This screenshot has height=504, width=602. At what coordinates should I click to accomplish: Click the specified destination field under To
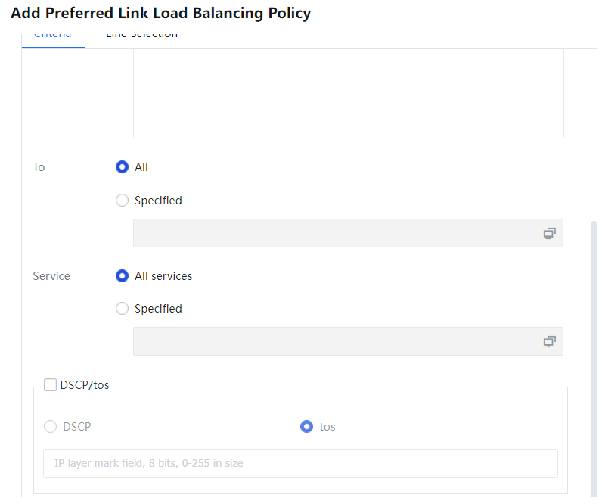(333, 234)
